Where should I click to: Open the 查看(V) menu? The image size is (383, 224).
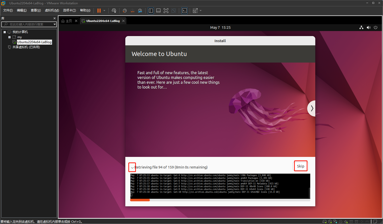point(36,10)
